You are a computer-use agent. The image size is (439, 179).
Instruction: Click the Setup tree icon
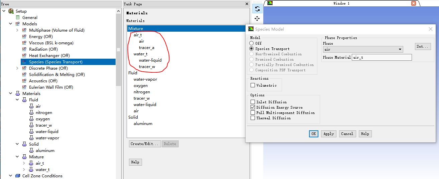pyautogui.click(x=11, y=11)
